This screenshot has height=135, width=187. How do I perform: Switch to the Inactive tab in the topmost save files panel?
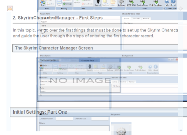click(x=136, y=18)
